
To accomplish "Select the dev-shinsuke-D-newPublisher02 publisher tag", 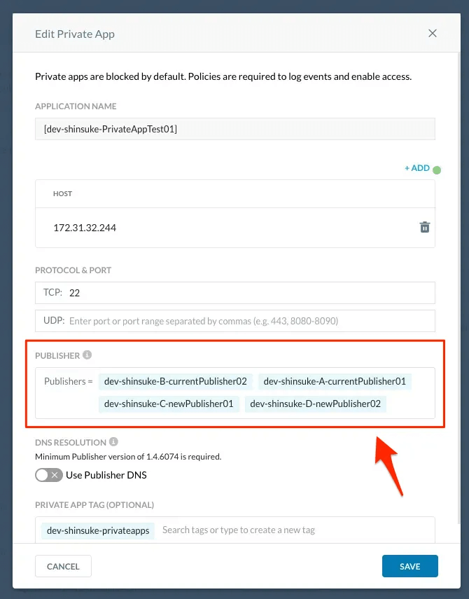I will 315,404.
